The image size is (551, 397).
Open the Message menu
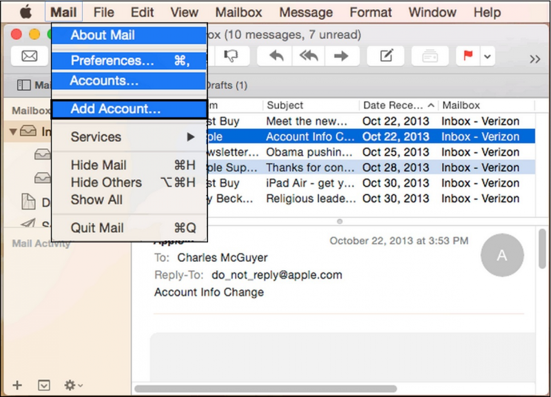(x=306, y=12)
